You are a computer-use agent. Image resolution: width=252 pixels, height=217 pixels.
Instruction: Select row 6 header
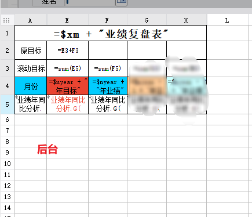[8, 120]
